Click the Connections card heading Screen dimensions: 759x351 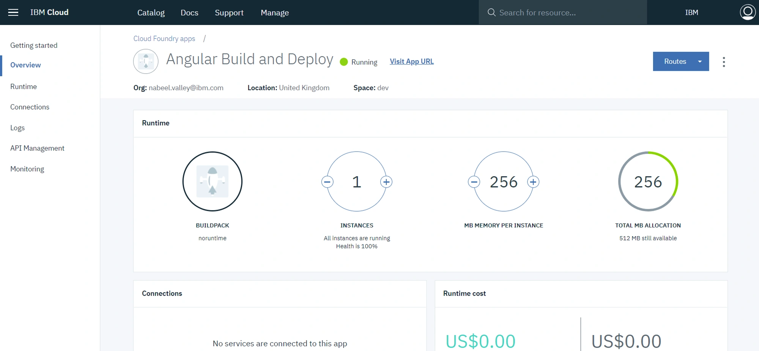click(x=162, y=293)
